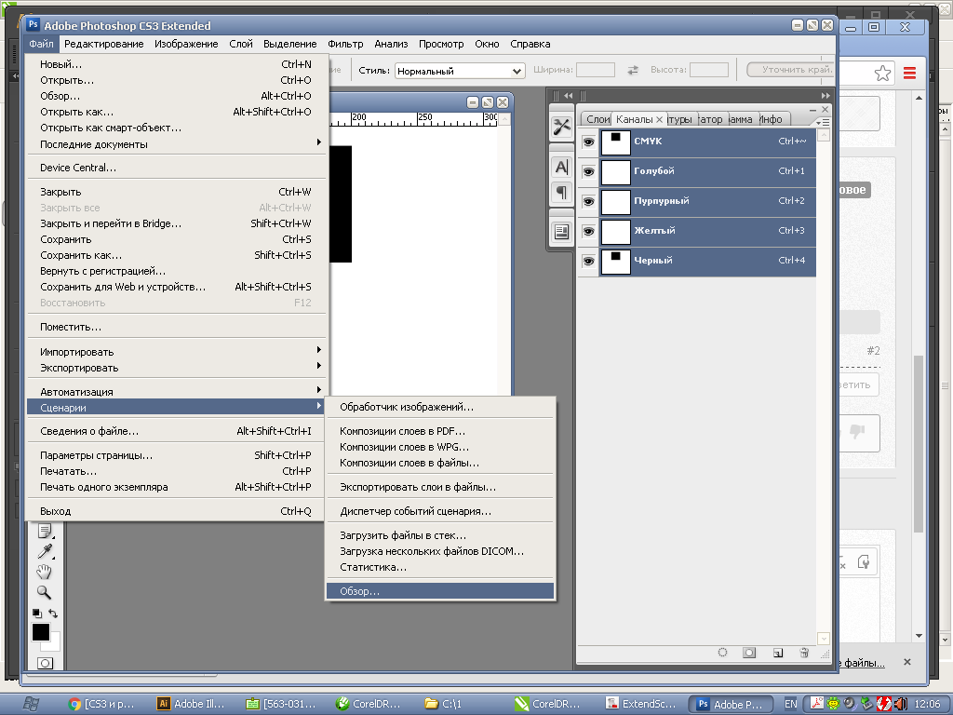Click the Ширина input field

pyautogui.click(x=595, y=70)
